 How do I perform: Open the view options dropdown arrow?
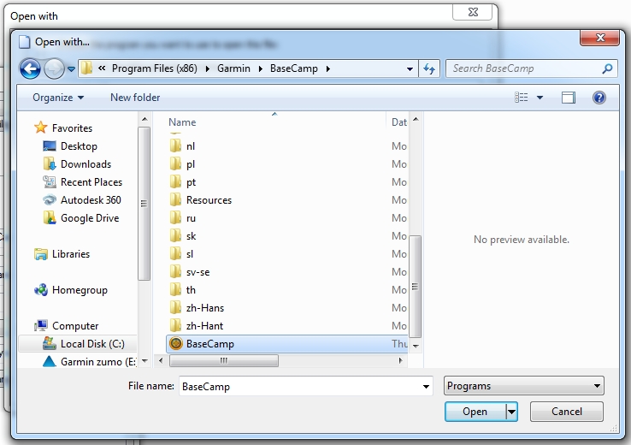(x=540, y=98)
